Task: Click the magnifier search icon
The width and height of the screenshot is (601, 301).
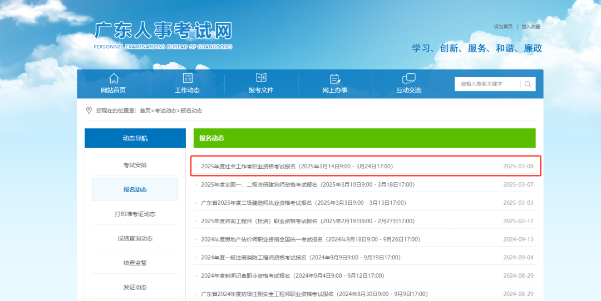Action: (x=528, y=84)
